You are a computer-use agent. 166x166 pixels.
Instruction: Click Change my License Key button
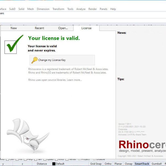(62, 60)
